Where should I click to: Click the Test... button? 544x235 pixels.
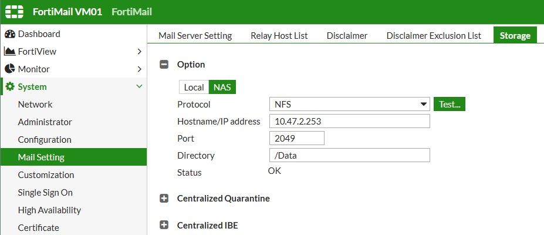click(x=450, y=105)
